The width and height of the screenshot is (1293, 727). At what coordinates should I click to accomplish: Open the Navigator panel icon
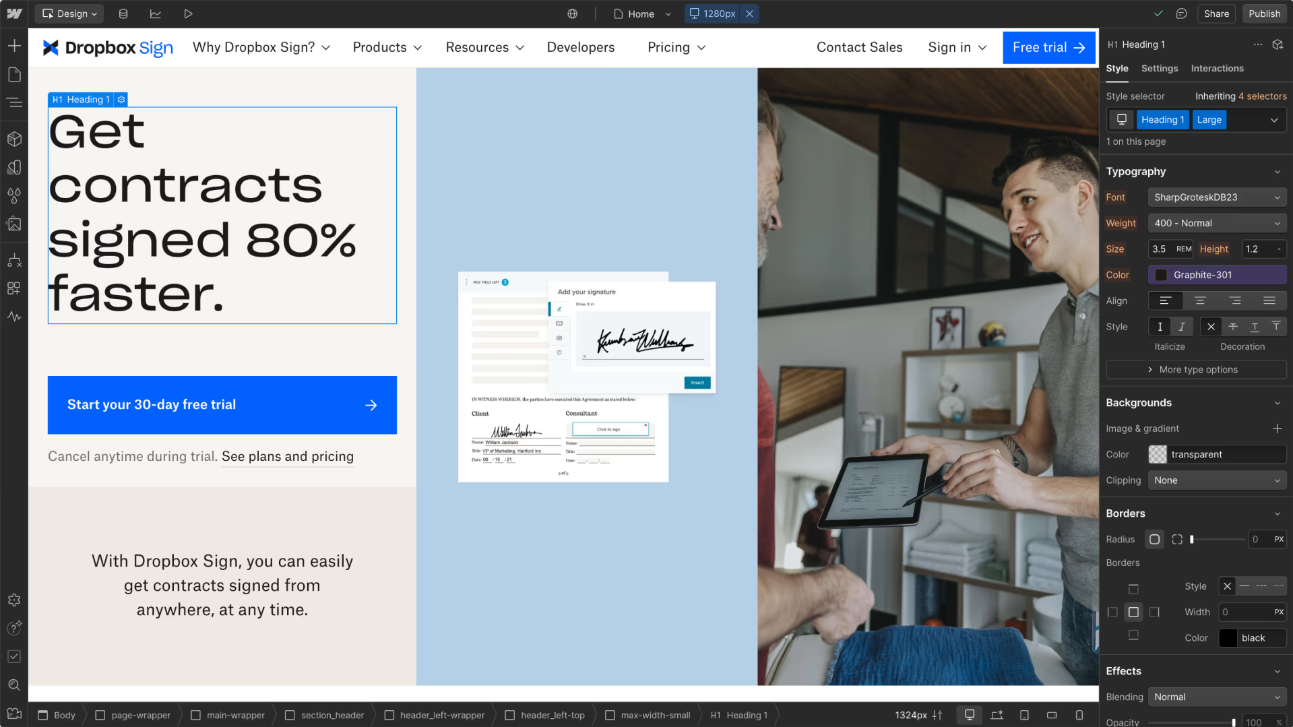pyautogui.click(x=14, y=102)
